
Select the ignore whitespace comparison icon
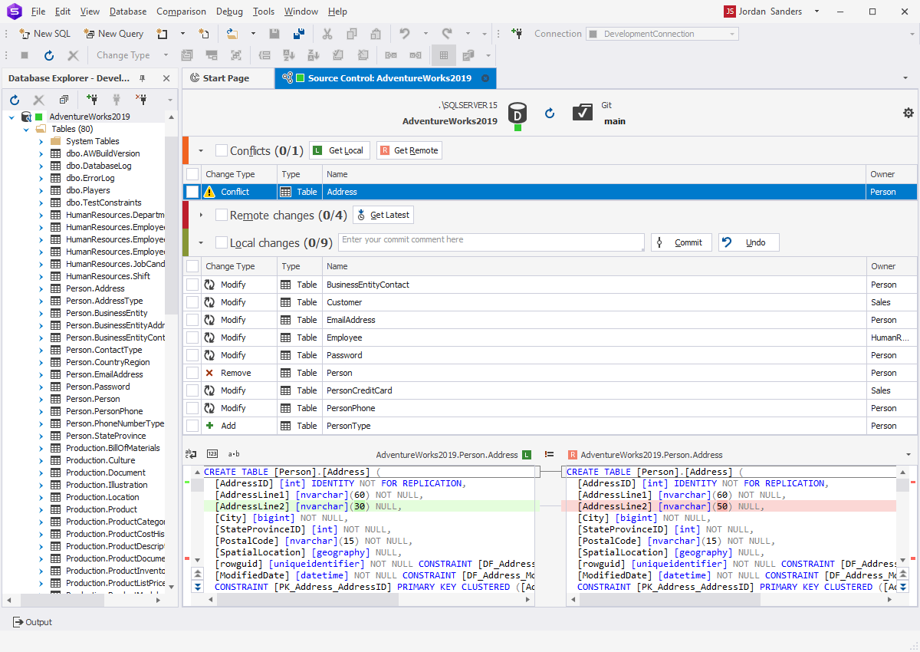click(235, 453)
